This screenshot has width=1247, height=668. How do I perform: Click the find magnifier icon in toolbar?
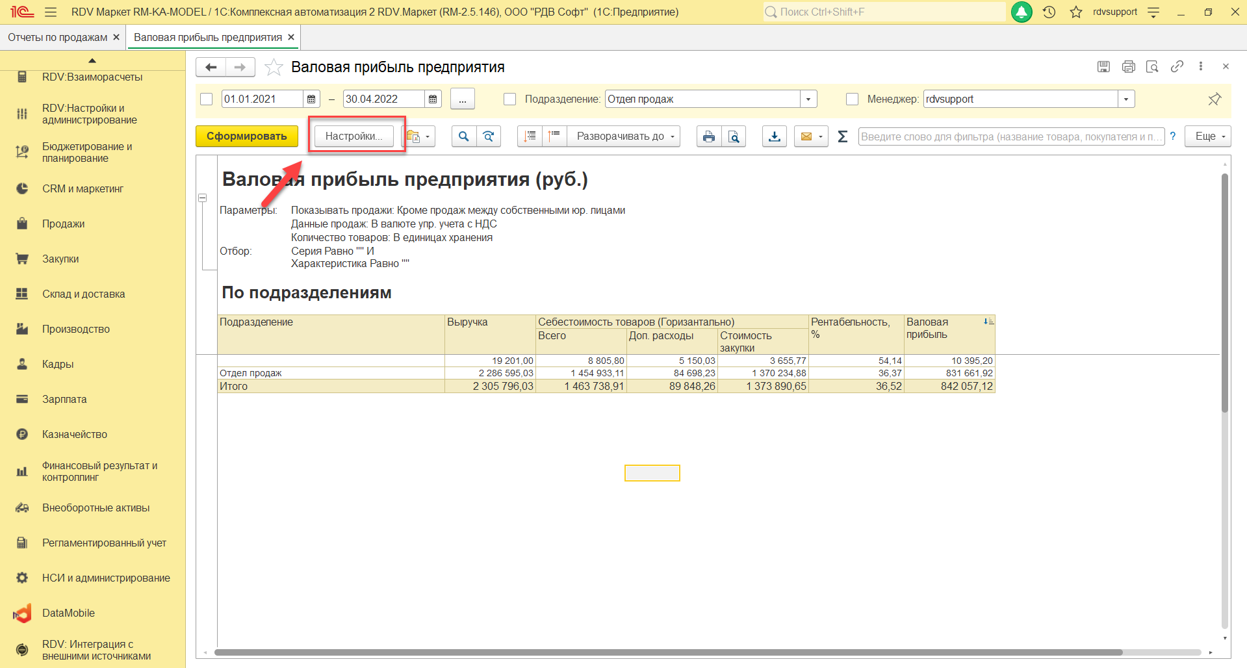tap(463, 136)
